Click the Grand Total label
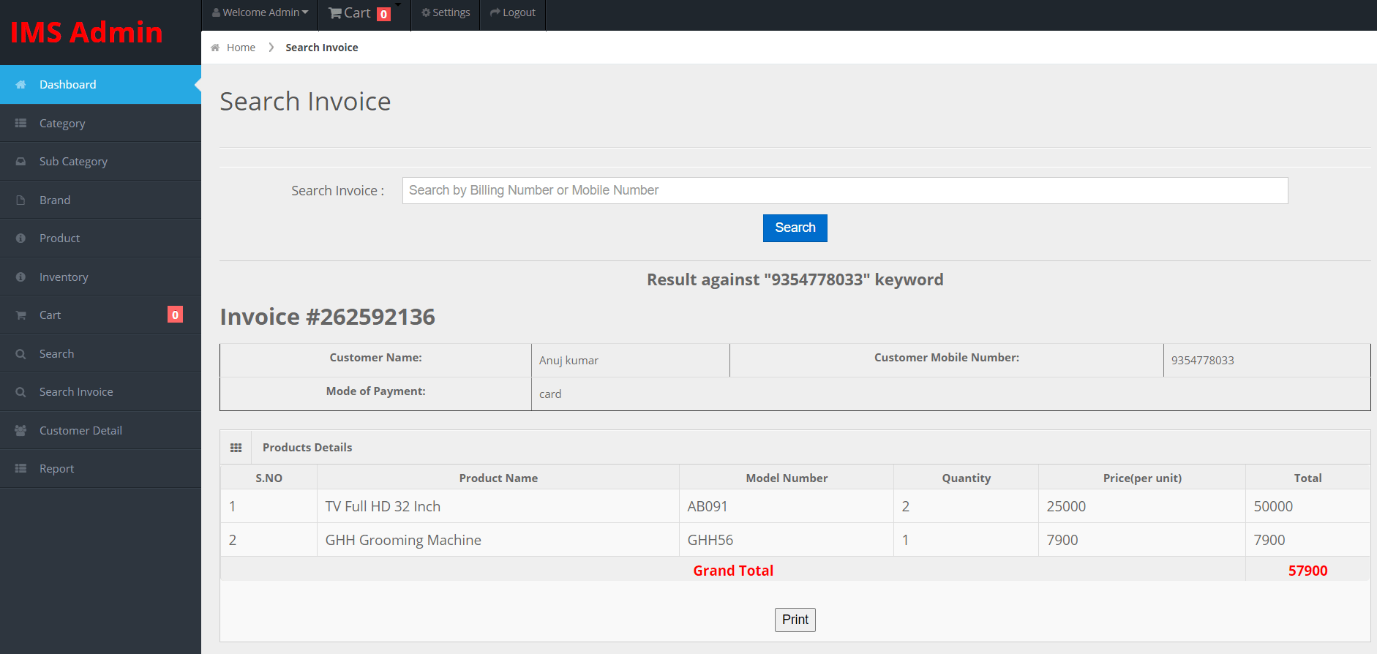Viewport: 1377px width, 654px height. (x=733, y=571)
